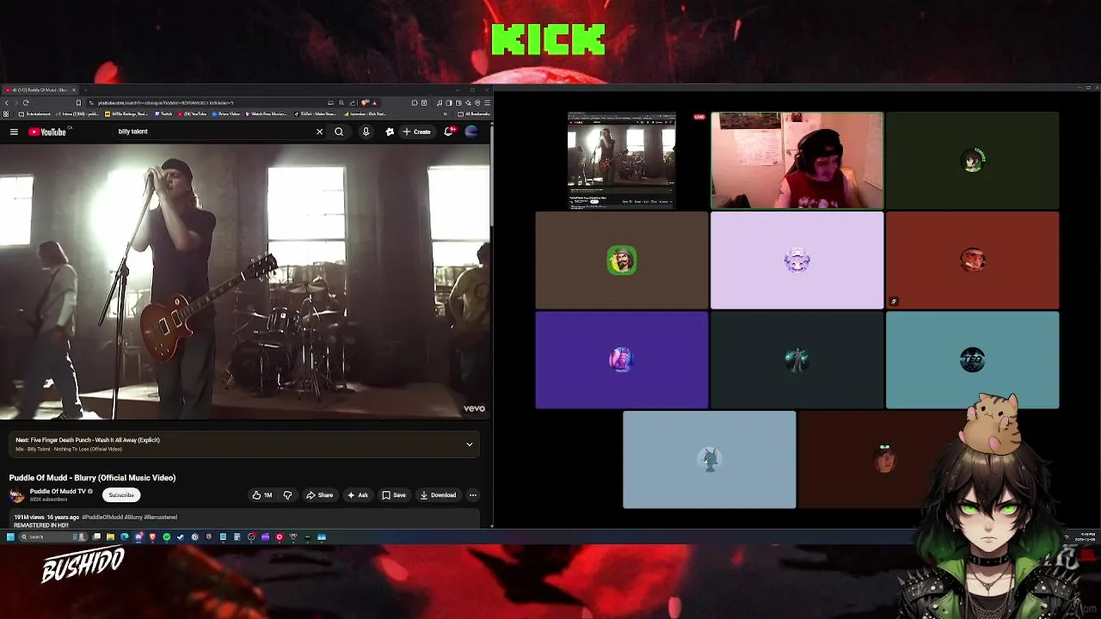Open the YouTube hamburger guide menu
The image size is (1101, 619).
pyautogui.click(x=14, y=132)
